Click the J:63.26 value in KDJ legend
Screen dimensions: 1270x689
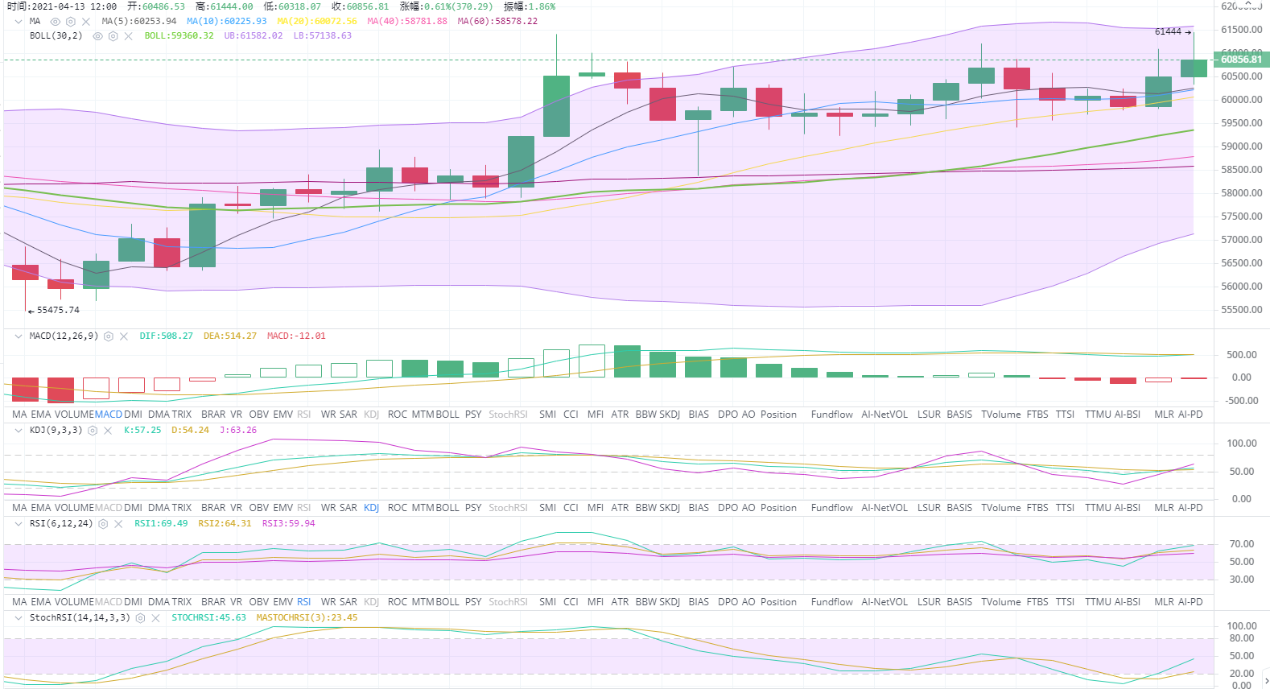pyautogui.click(x=238, y=431)
